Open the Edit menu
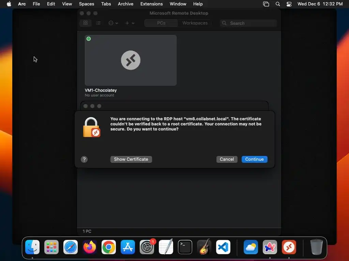 pyautogui.click(x=51, y=4)
